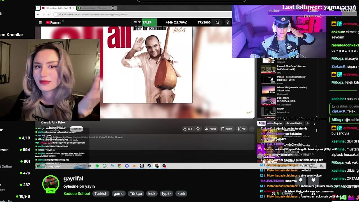Viewport: 359px width, 202px height.
Task: Dislike the Kıvırcık Ali video
Action: [x=198, y=129]
